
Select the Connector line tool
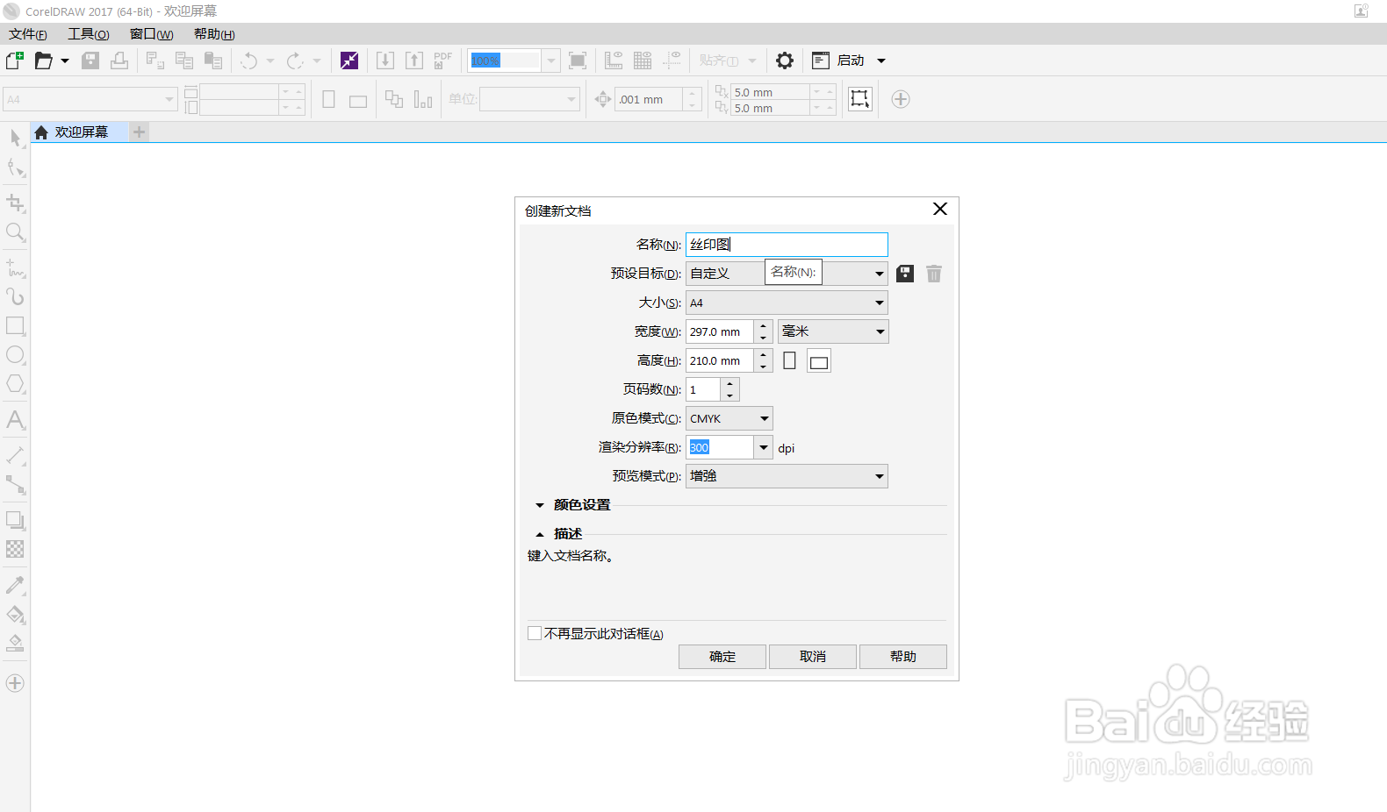[15, 484]
